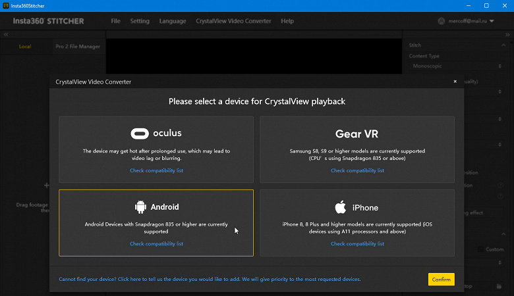Collapse the left panel with double chevron
The height and width of the screenshot is (296, 514).
coord(6,34)
